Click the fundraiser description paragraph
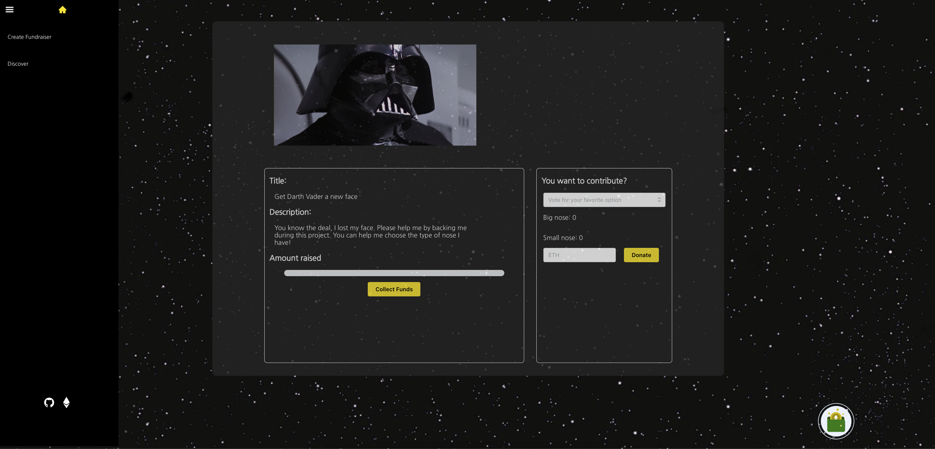Screen dimensions: 935x449 (x=370, y=235)
